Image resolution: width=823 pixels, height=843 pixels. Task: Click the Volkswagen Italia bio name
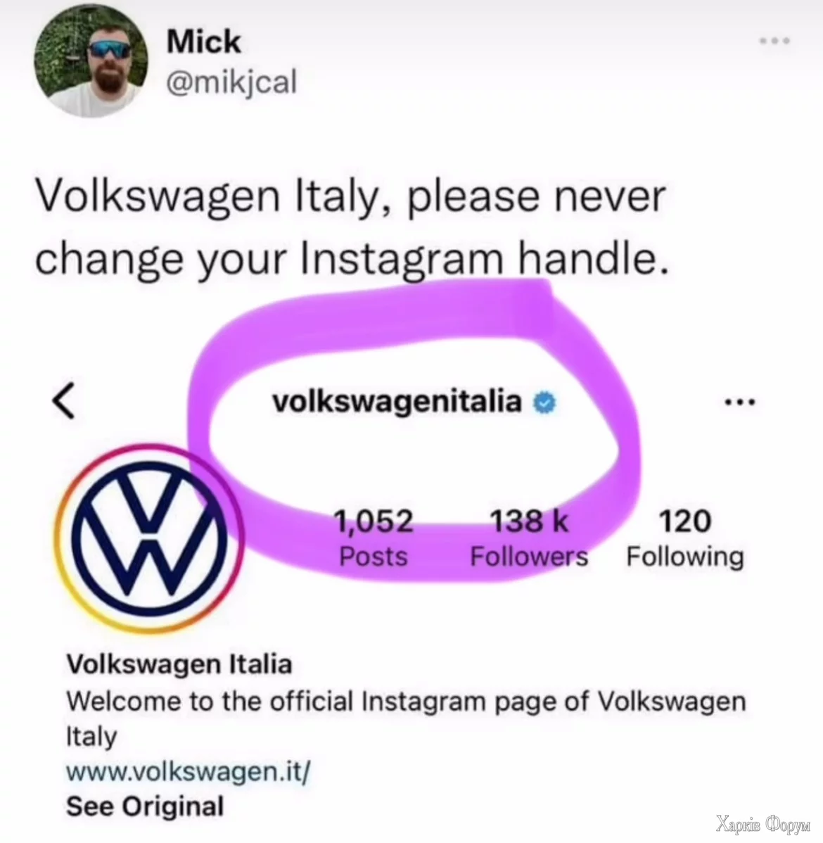click(x=179, y=664)
